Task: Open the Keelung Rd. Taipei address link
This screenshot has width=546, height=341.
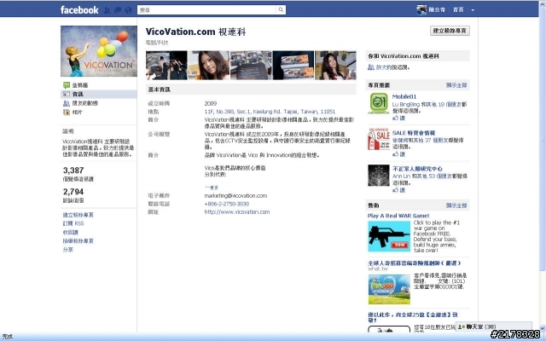Action: tap(270, 112)
